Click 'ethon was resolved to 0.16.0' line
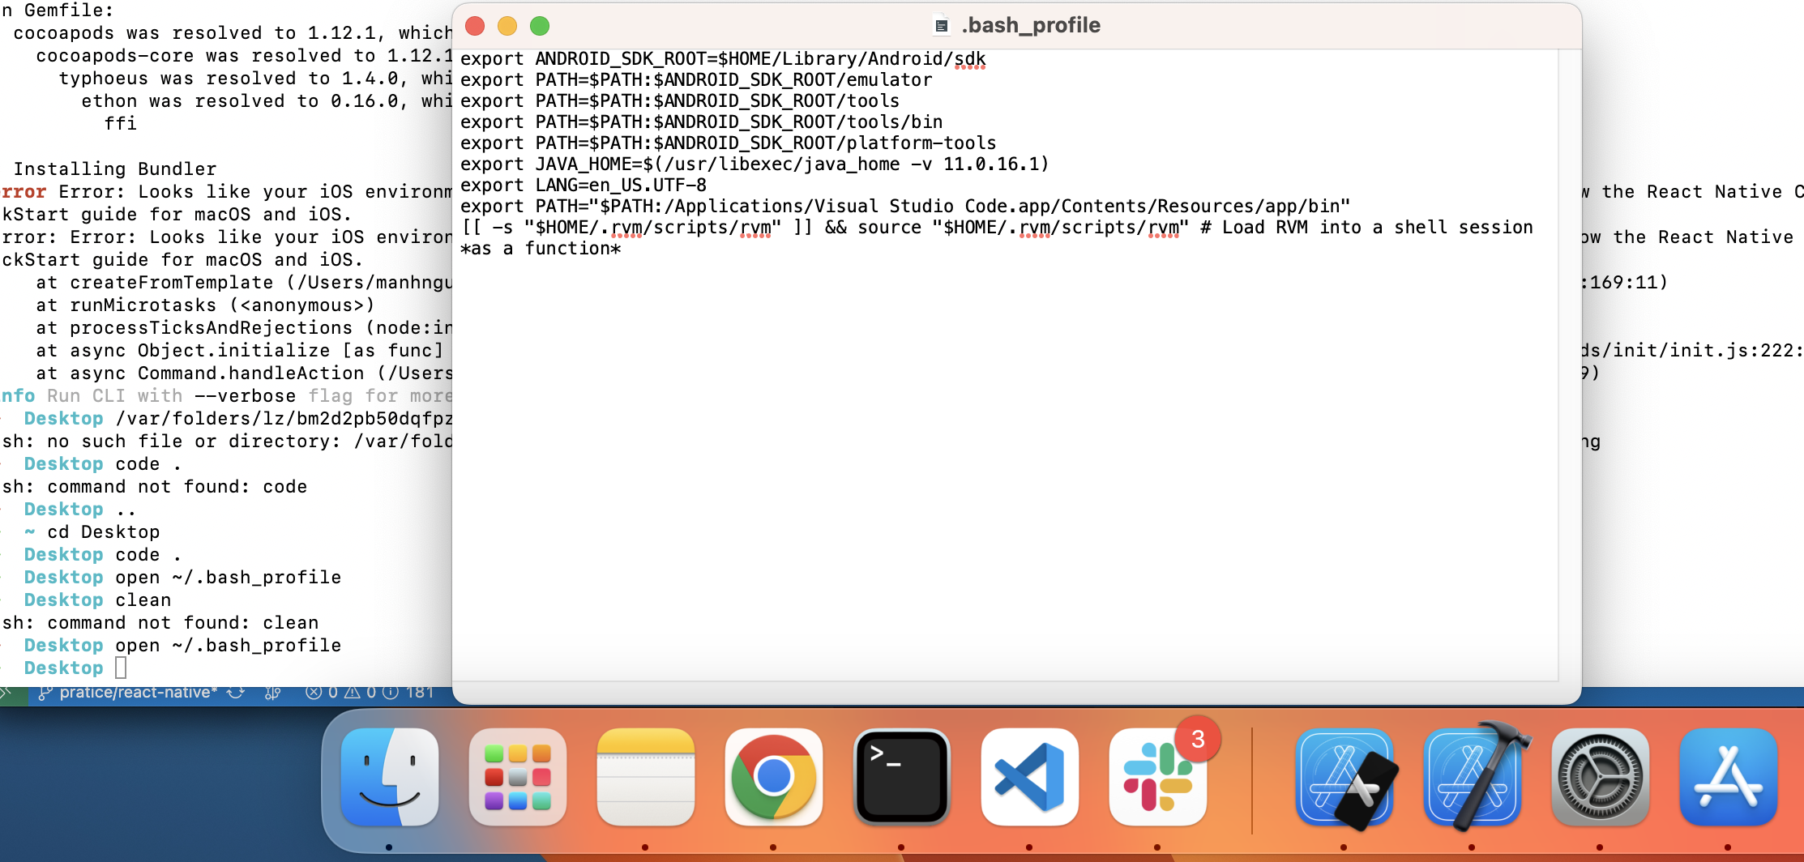 pos(266,101)
